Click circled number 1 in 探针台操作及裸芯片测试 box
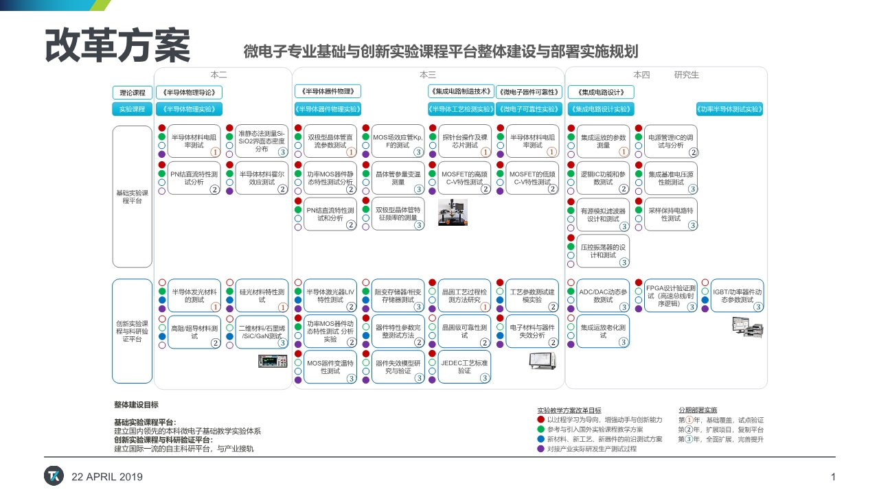This screenshot has height=494, width=879. pyautogui.click(x=484, y=152)
